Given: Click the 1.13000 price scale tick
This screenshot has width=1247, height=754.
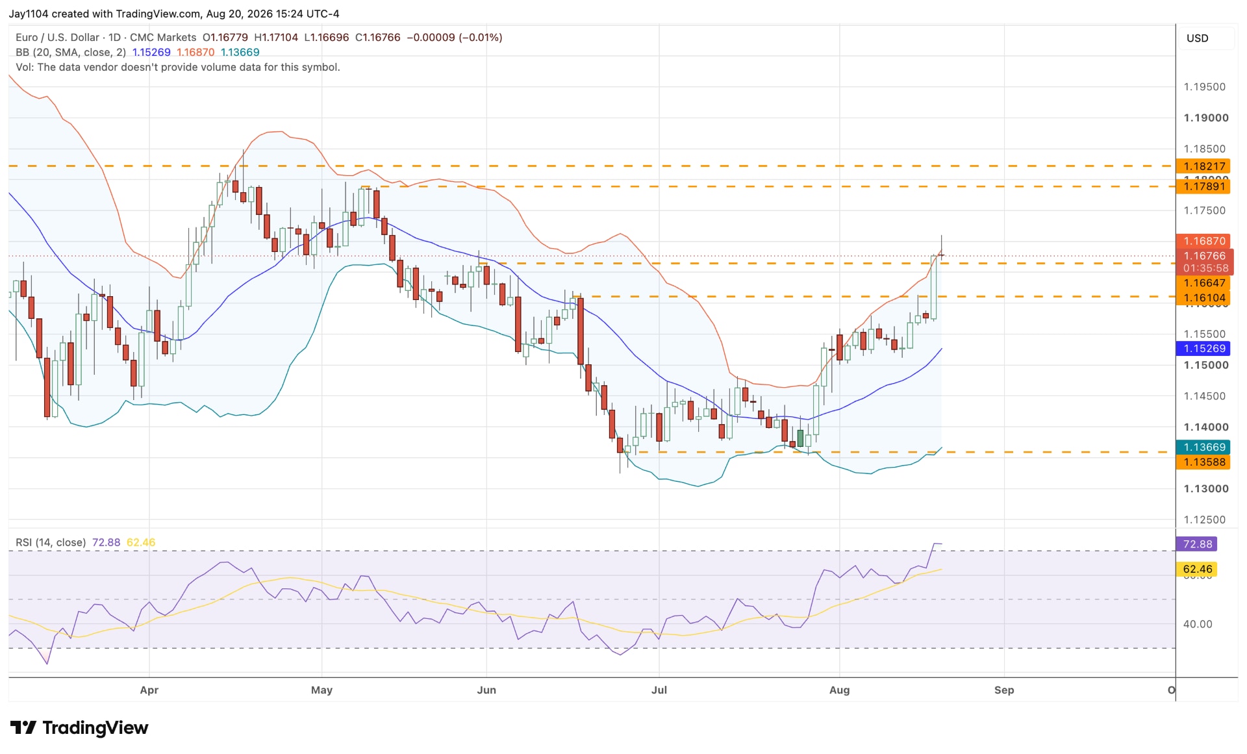Looking at the screenshot, I should (1206, 489).
